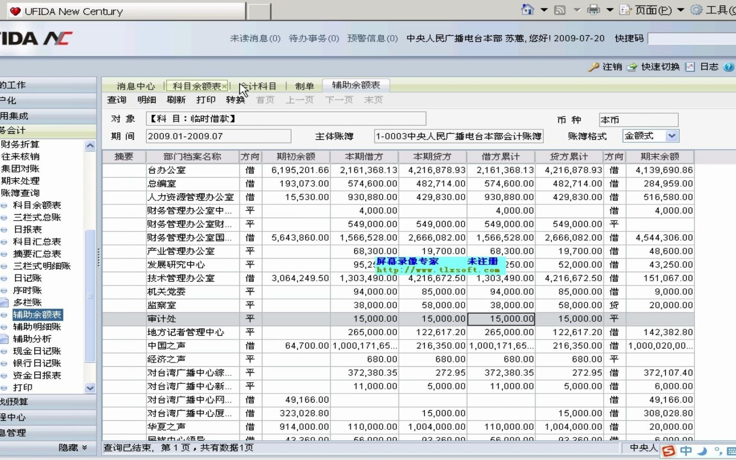Click the 对象 field showing 临时借款

pyautogui.click(x=286, y=119)
